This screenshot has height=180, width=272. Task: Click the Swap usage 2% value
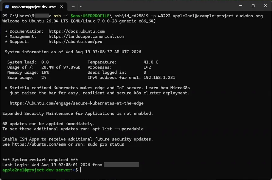[44, 78]
